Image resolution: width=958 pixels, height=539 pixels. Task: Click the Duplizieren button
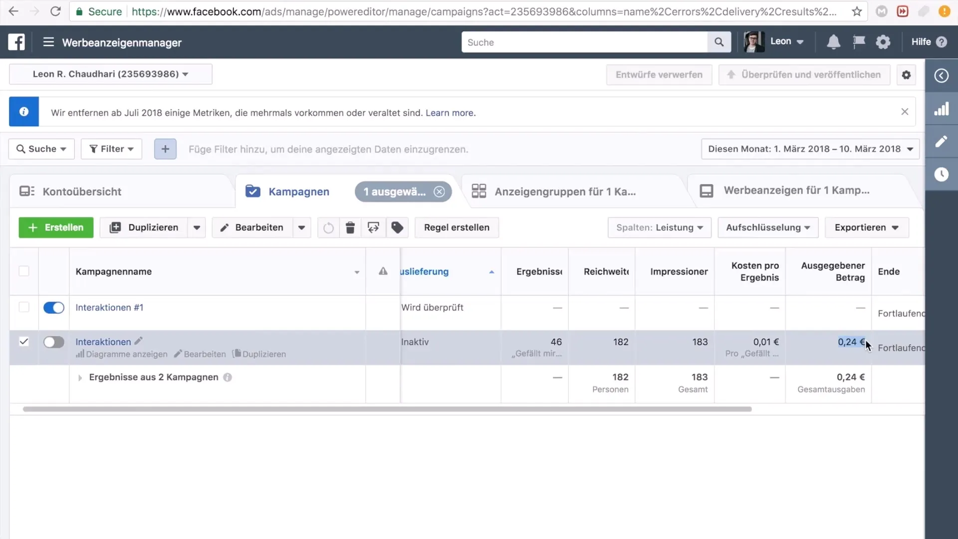pos(144,228)
